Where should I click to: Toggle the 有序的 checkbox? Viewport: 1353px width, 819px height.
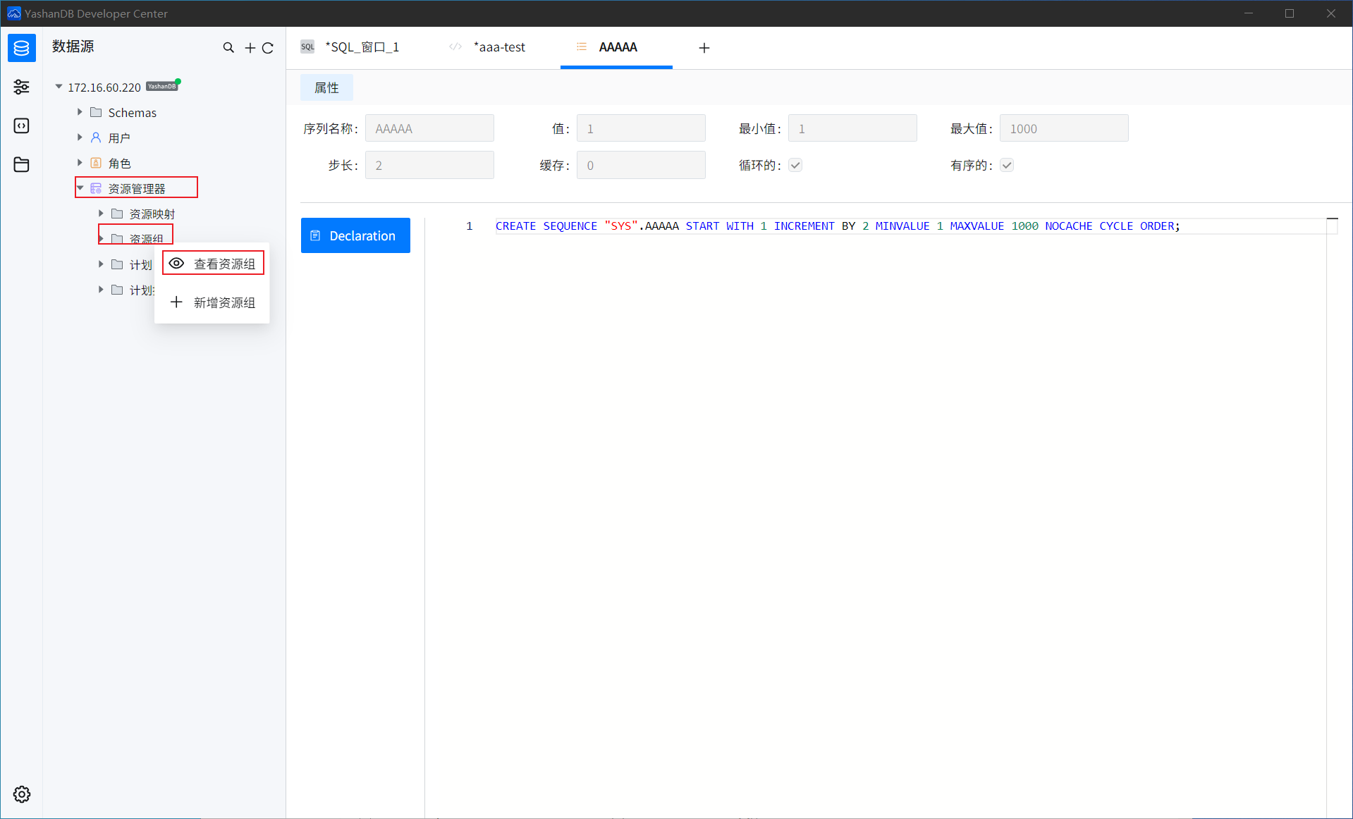(x=1007, y=166)
